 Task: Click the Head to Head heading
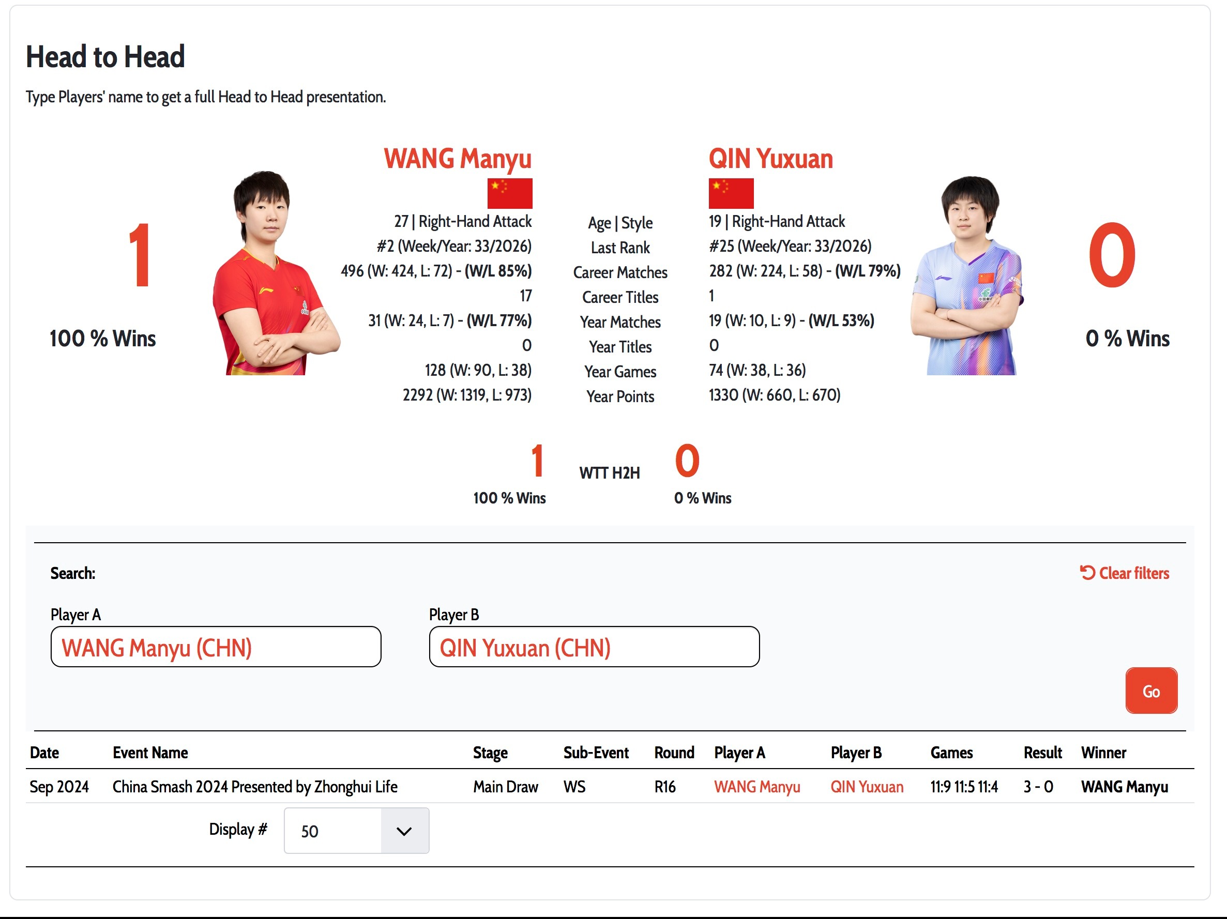coord(105,56)
